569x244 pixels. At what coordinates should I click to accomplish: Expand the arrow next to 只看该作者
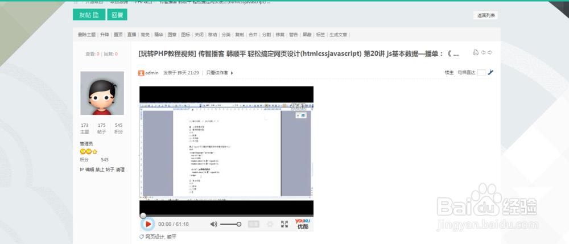pos(232,73)
